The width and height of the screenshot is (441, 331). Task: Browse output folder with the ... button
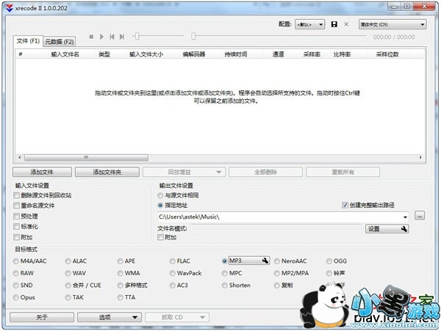click(420, 216)
